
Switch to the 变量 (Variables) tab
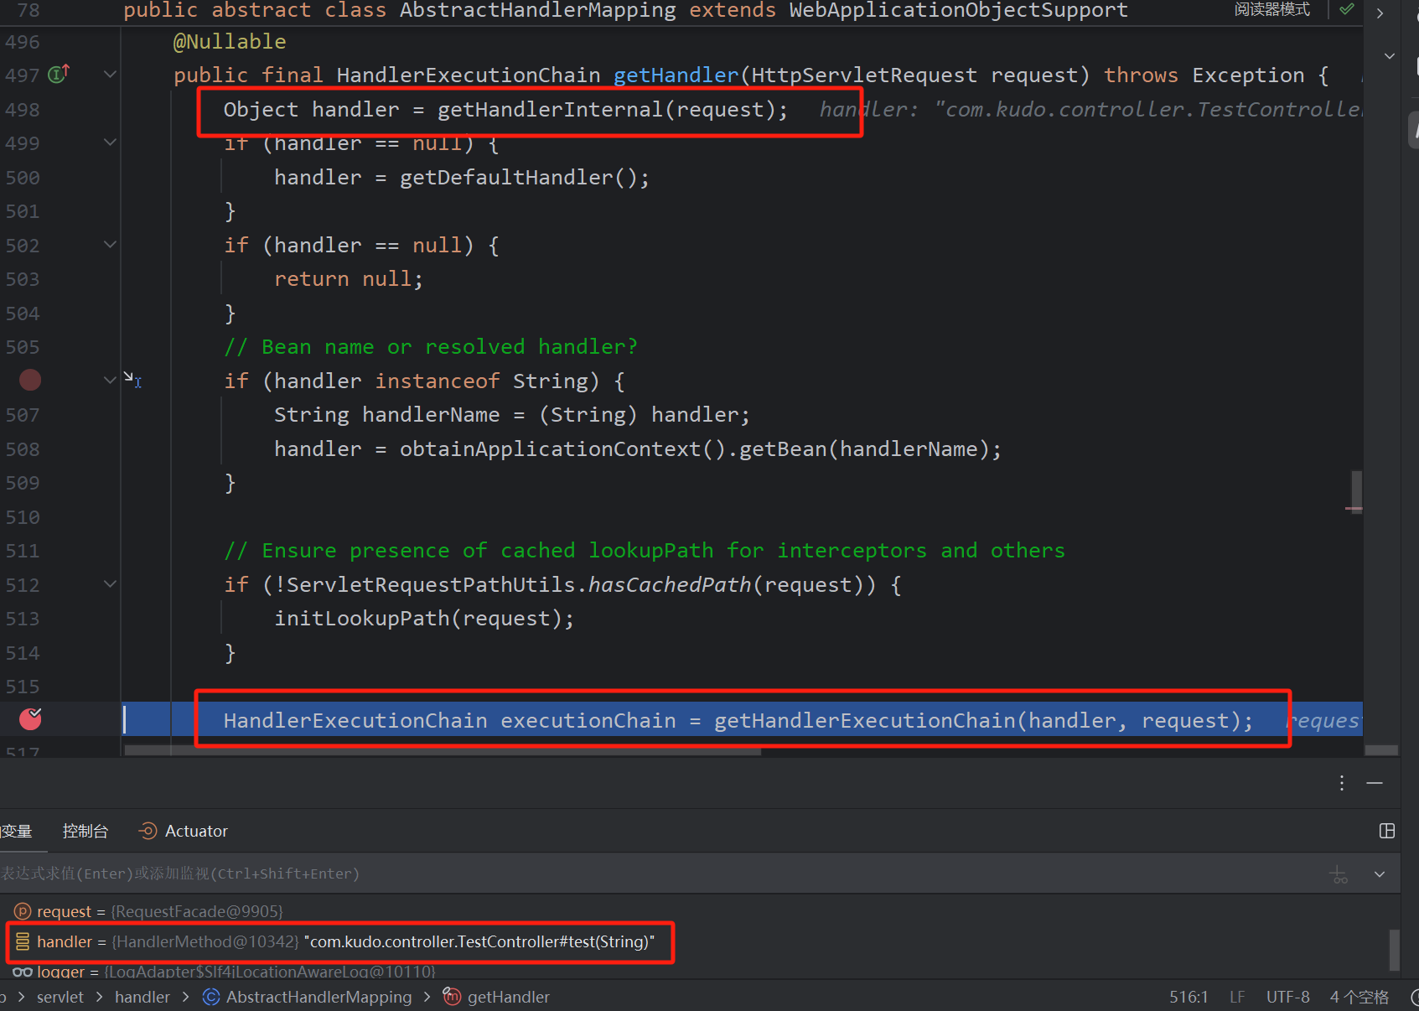(x=16, y=831)
